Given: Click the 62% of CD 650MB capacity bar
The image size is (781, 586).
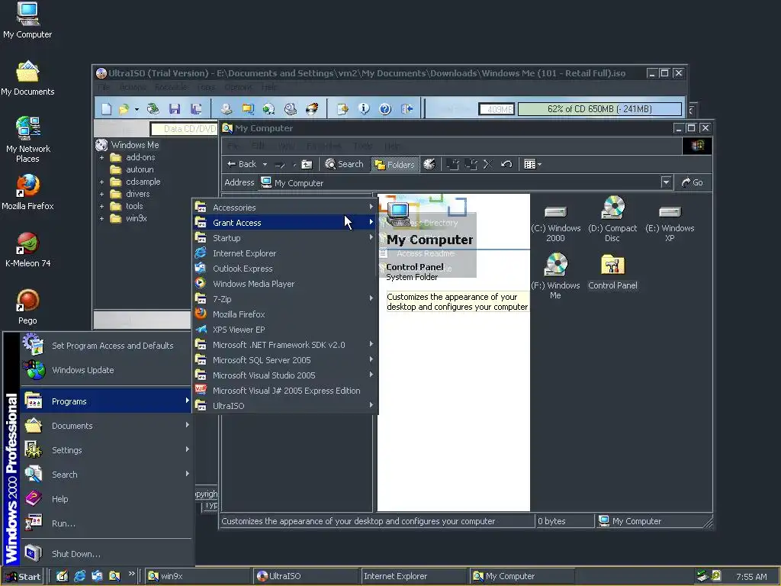Looking at the screenshot, I should (x=599, y=109).
